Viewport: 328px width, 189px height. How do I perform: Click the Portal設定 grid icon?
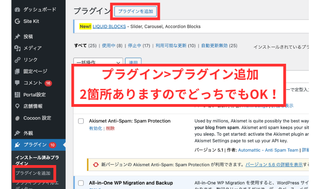(x=18, y=95)
